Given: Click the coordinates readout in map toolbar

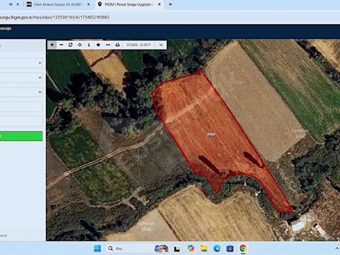Looking at the screenshot, I should click(x=138, y=45).
